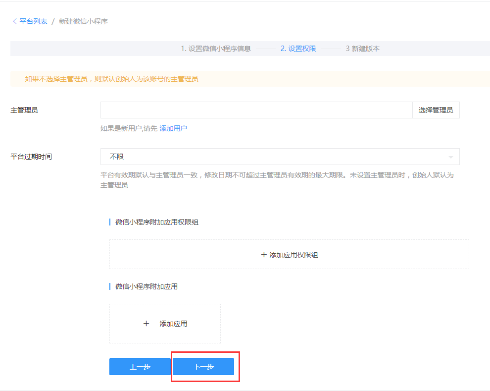
Task: Select step 2 设置权限
Action: 298,49
